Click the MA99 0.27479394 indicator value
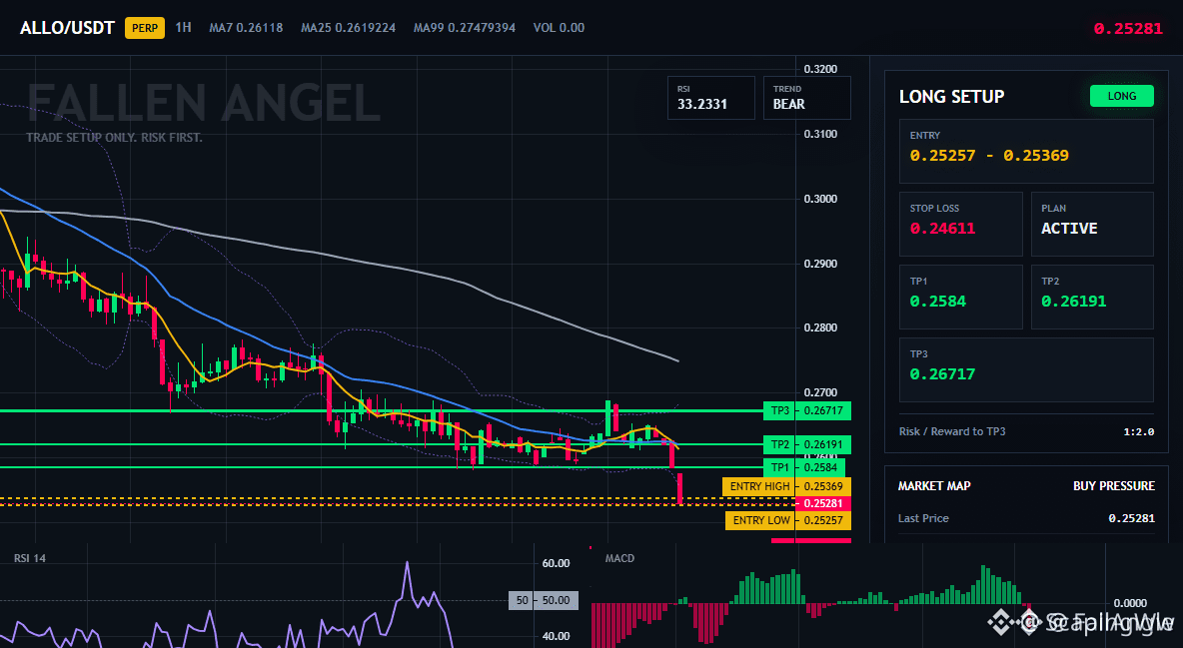The image size is (1183, 648). (465, 27)
